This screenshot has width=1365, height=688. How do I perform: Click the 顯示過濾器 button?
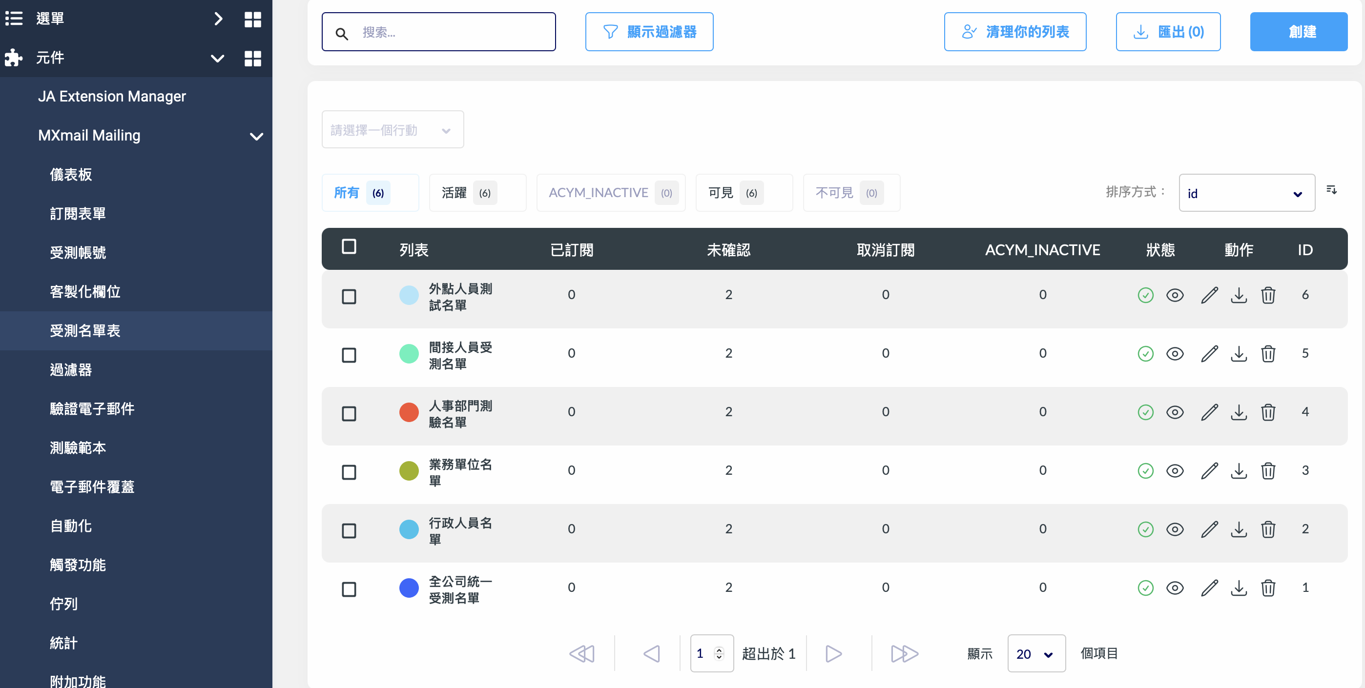(x=649, y=32)
